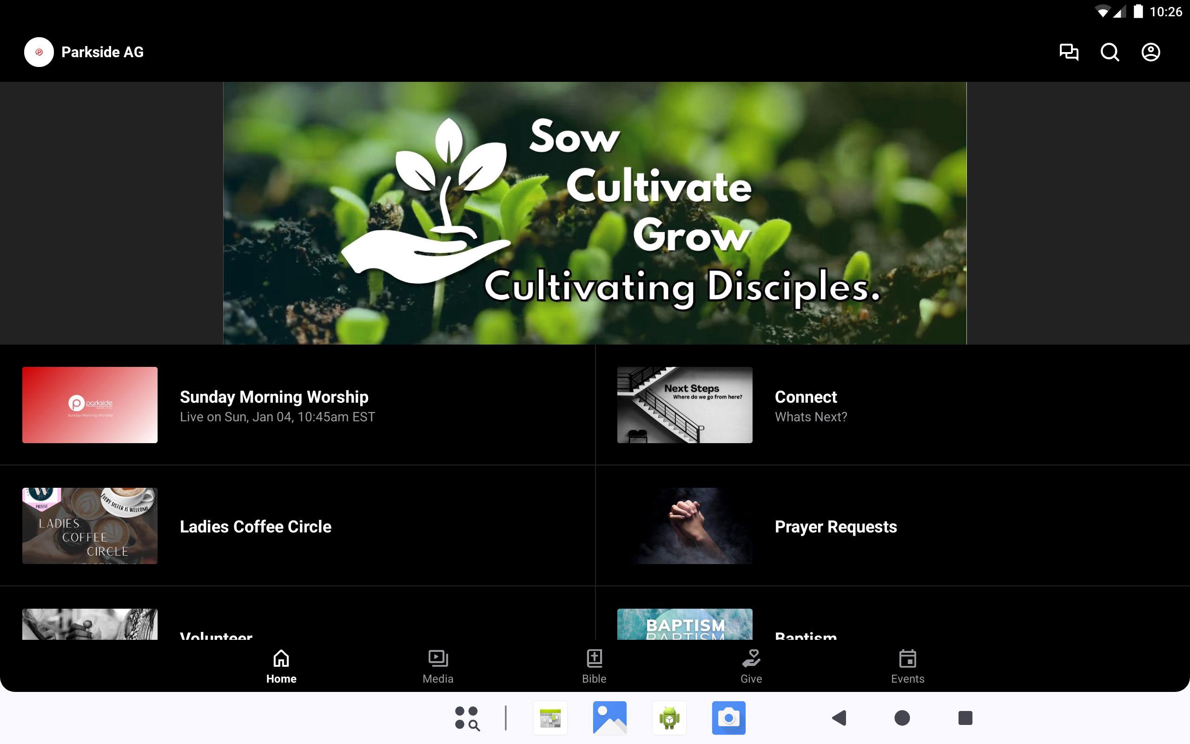Click the Parkside AG logo
Viewport: 1190px width, 744px height.
pos(39,52)
